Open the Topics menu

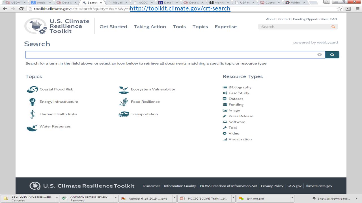coord(200,27)
